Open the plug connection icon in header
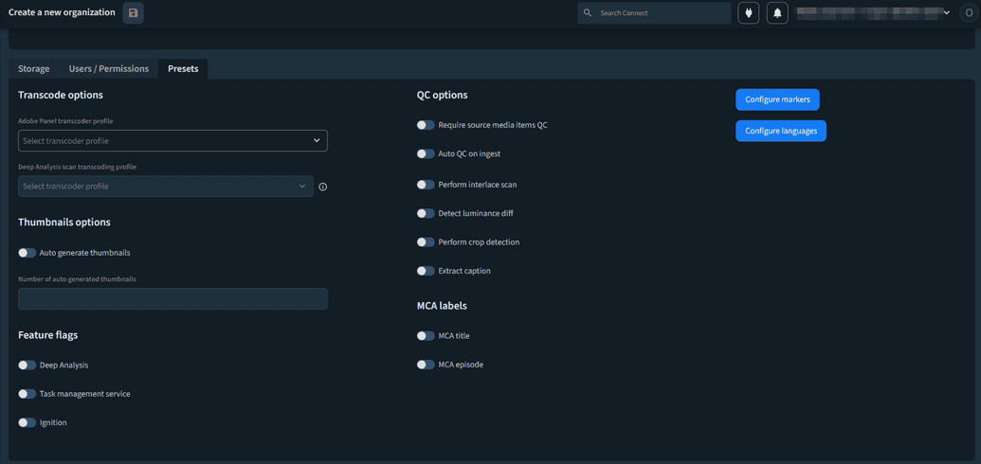Viewport: 981px width, 464px height. pos(748,13)
